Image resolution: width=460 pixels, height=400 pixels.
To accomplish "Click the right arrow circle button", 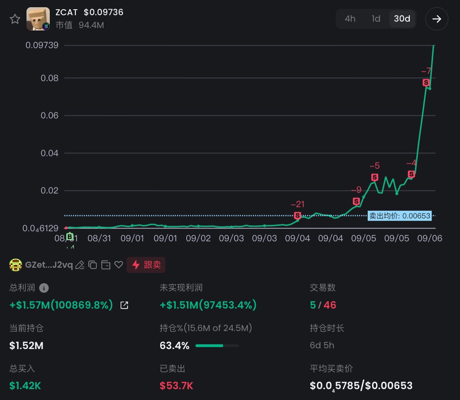I will (437, 19).
